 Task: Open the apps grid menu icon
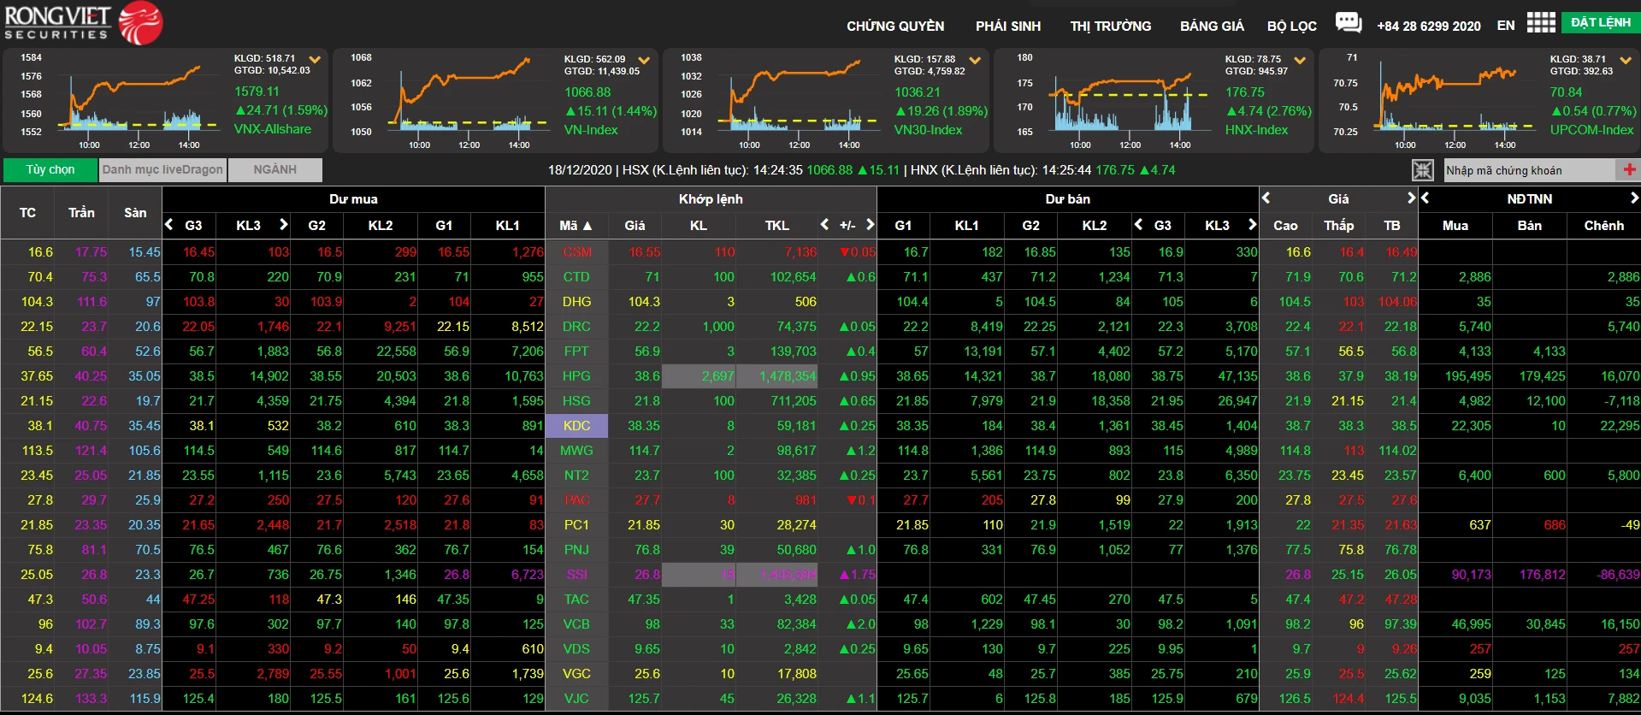tap(1541, 22)
